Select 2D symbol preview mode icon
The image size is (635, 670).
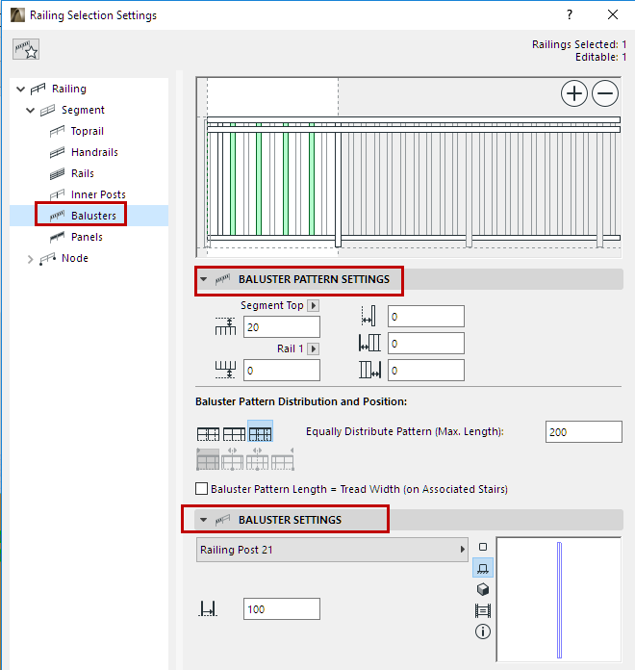483,547
